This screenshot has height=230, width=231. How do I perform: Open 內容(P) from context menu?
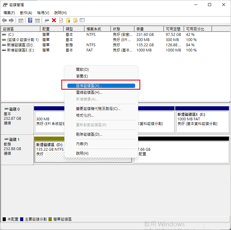click(x=101, y=144)
